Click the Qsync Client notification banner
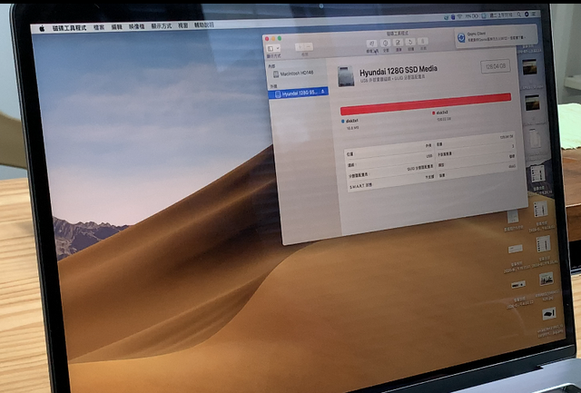Screen dimensions: 581x393 pyautogui.click(x=496, y=36)
